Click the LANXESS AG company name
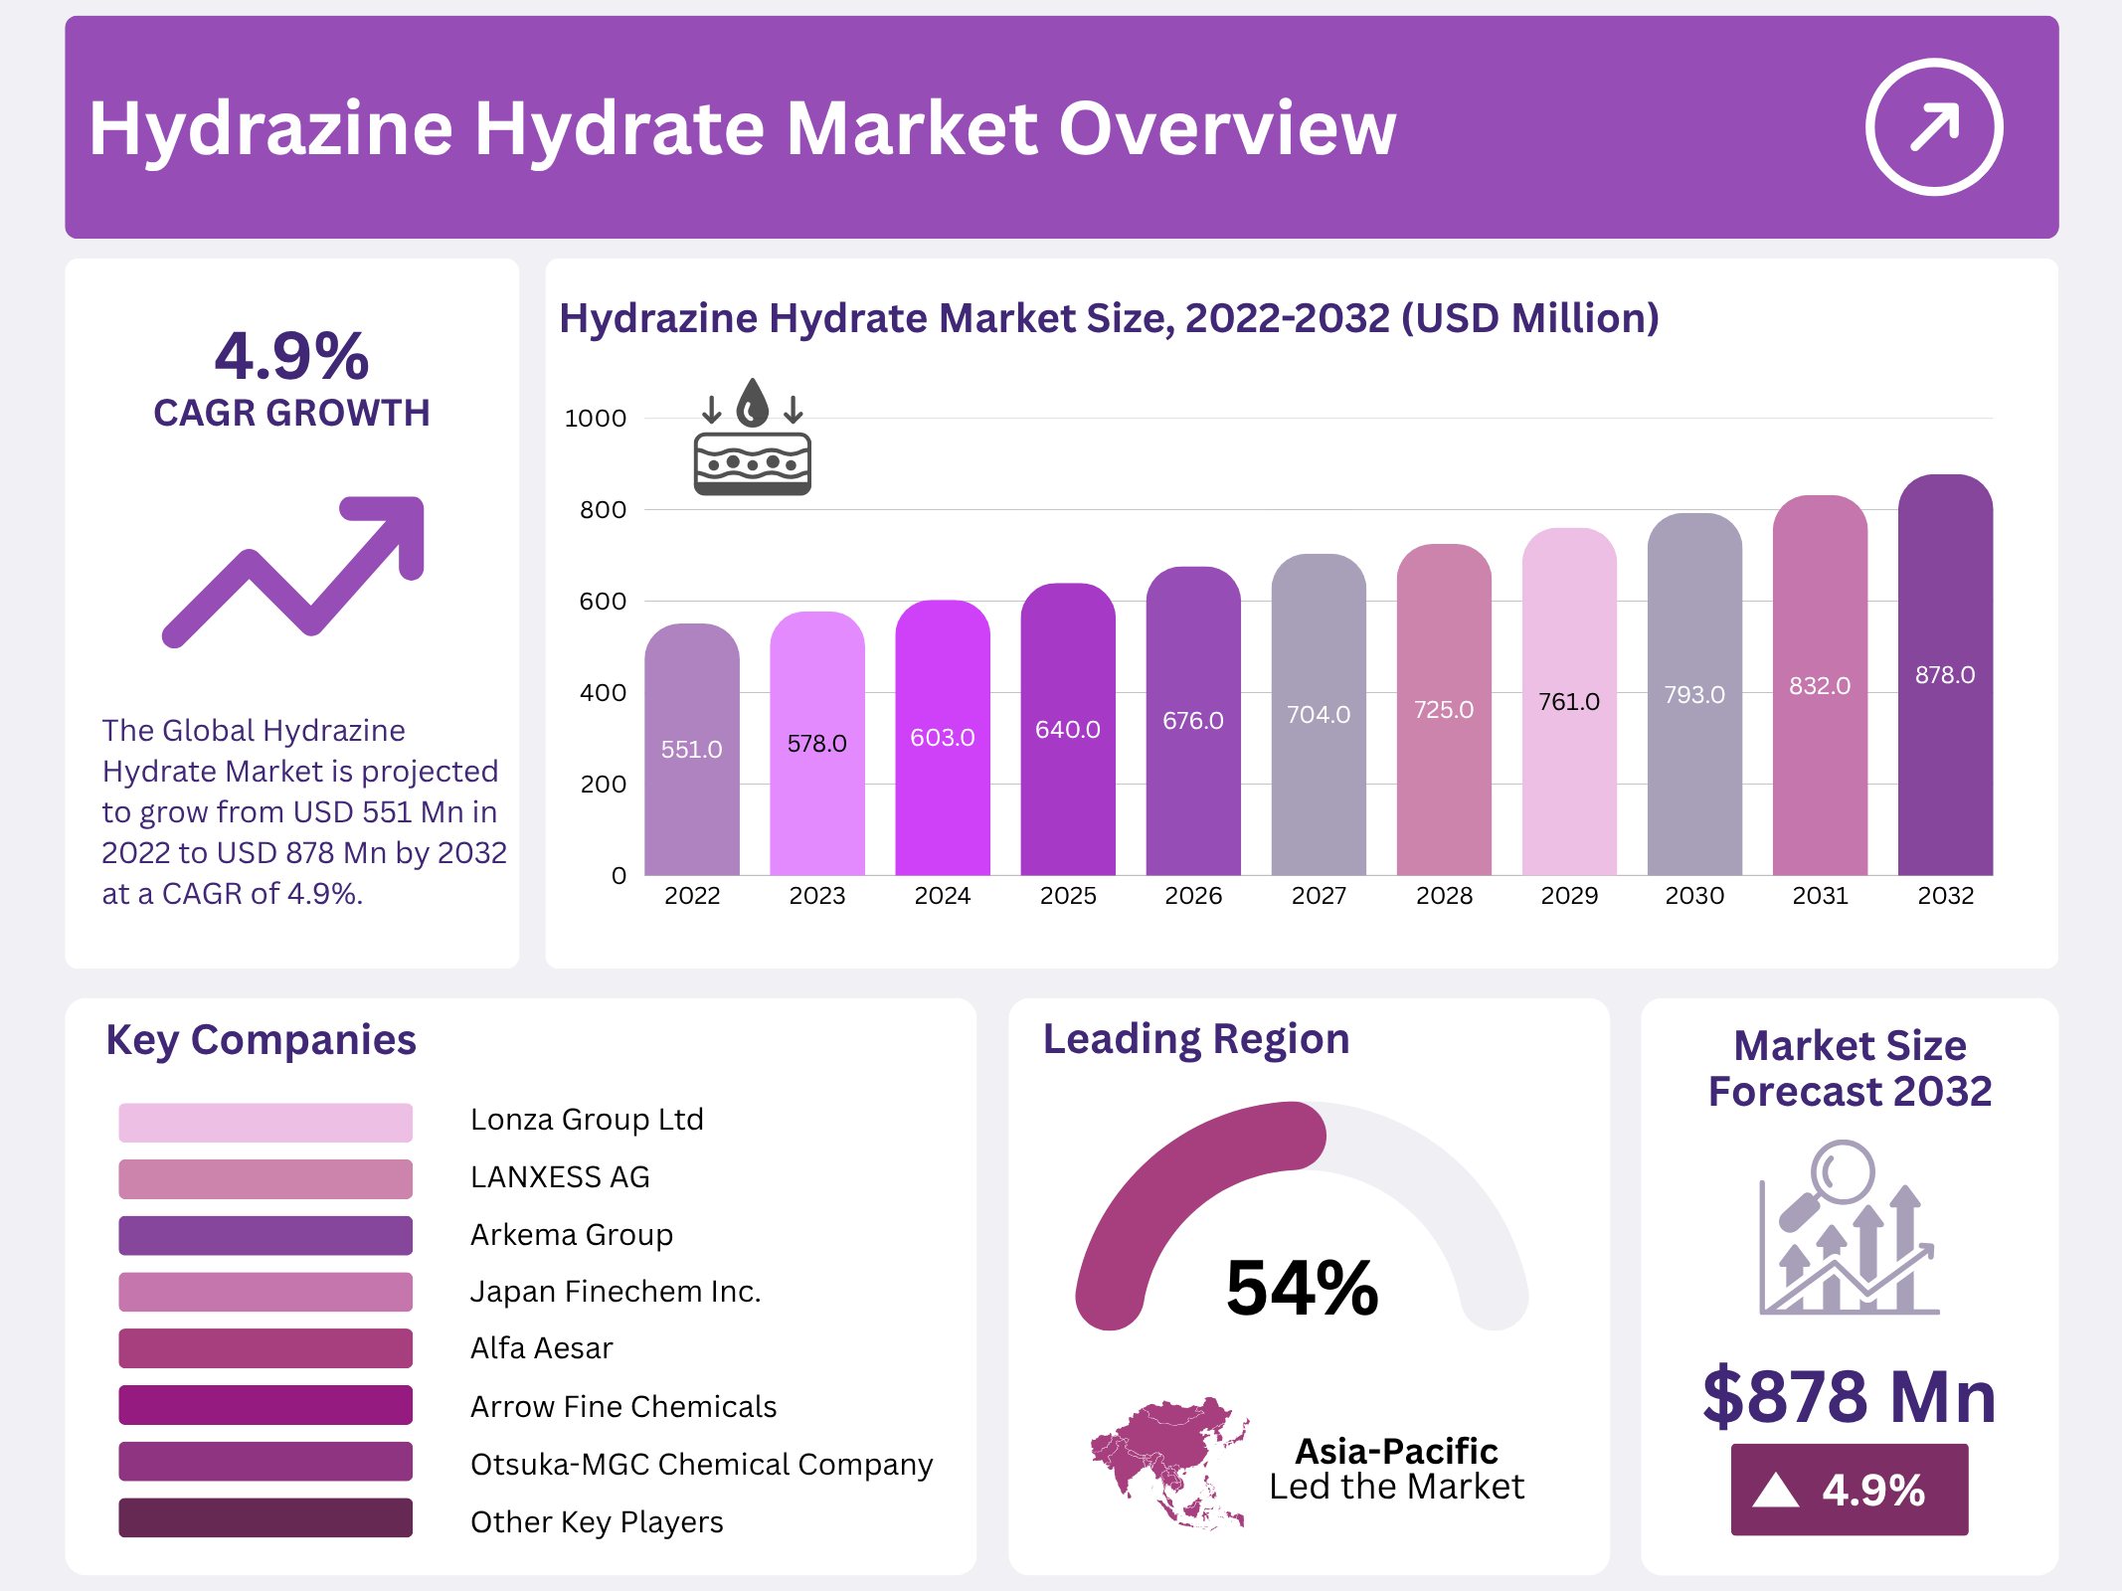 560,1177
